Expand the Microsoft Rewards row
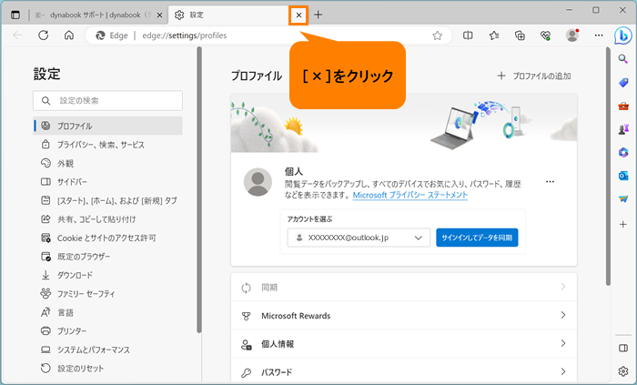 tap(404, 316)
